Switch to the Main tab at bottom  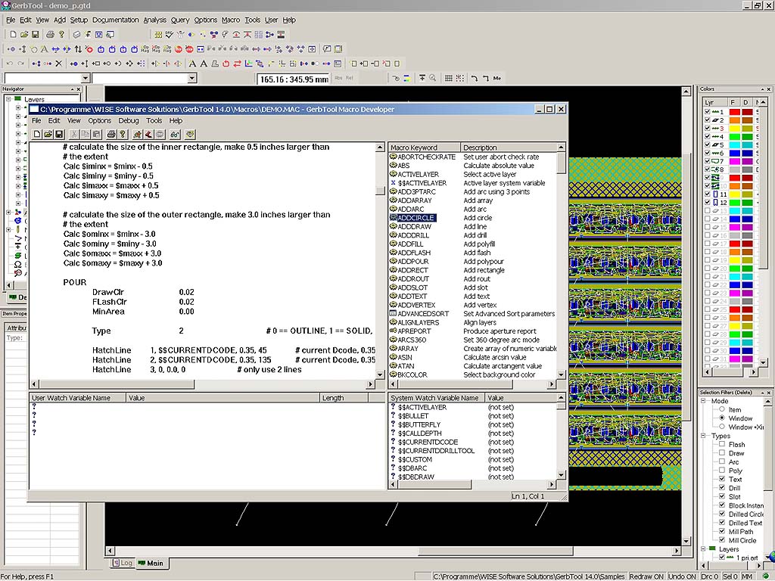pos(151,563)
